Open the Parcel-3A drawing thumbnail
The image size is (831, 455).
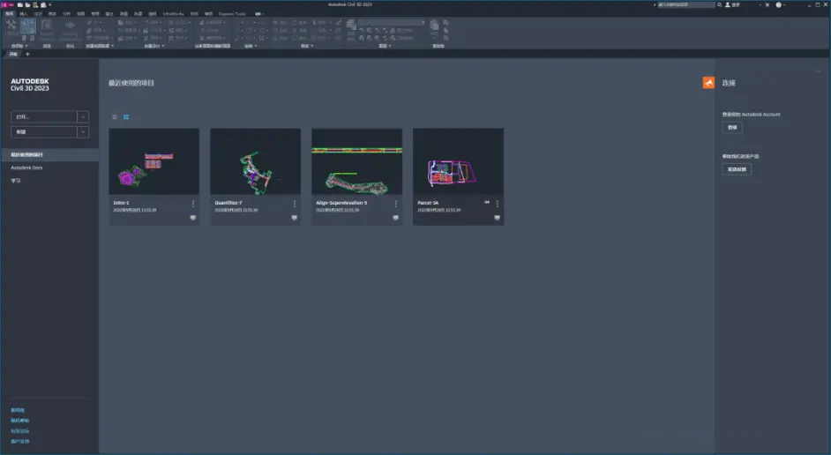click(458, 162)
